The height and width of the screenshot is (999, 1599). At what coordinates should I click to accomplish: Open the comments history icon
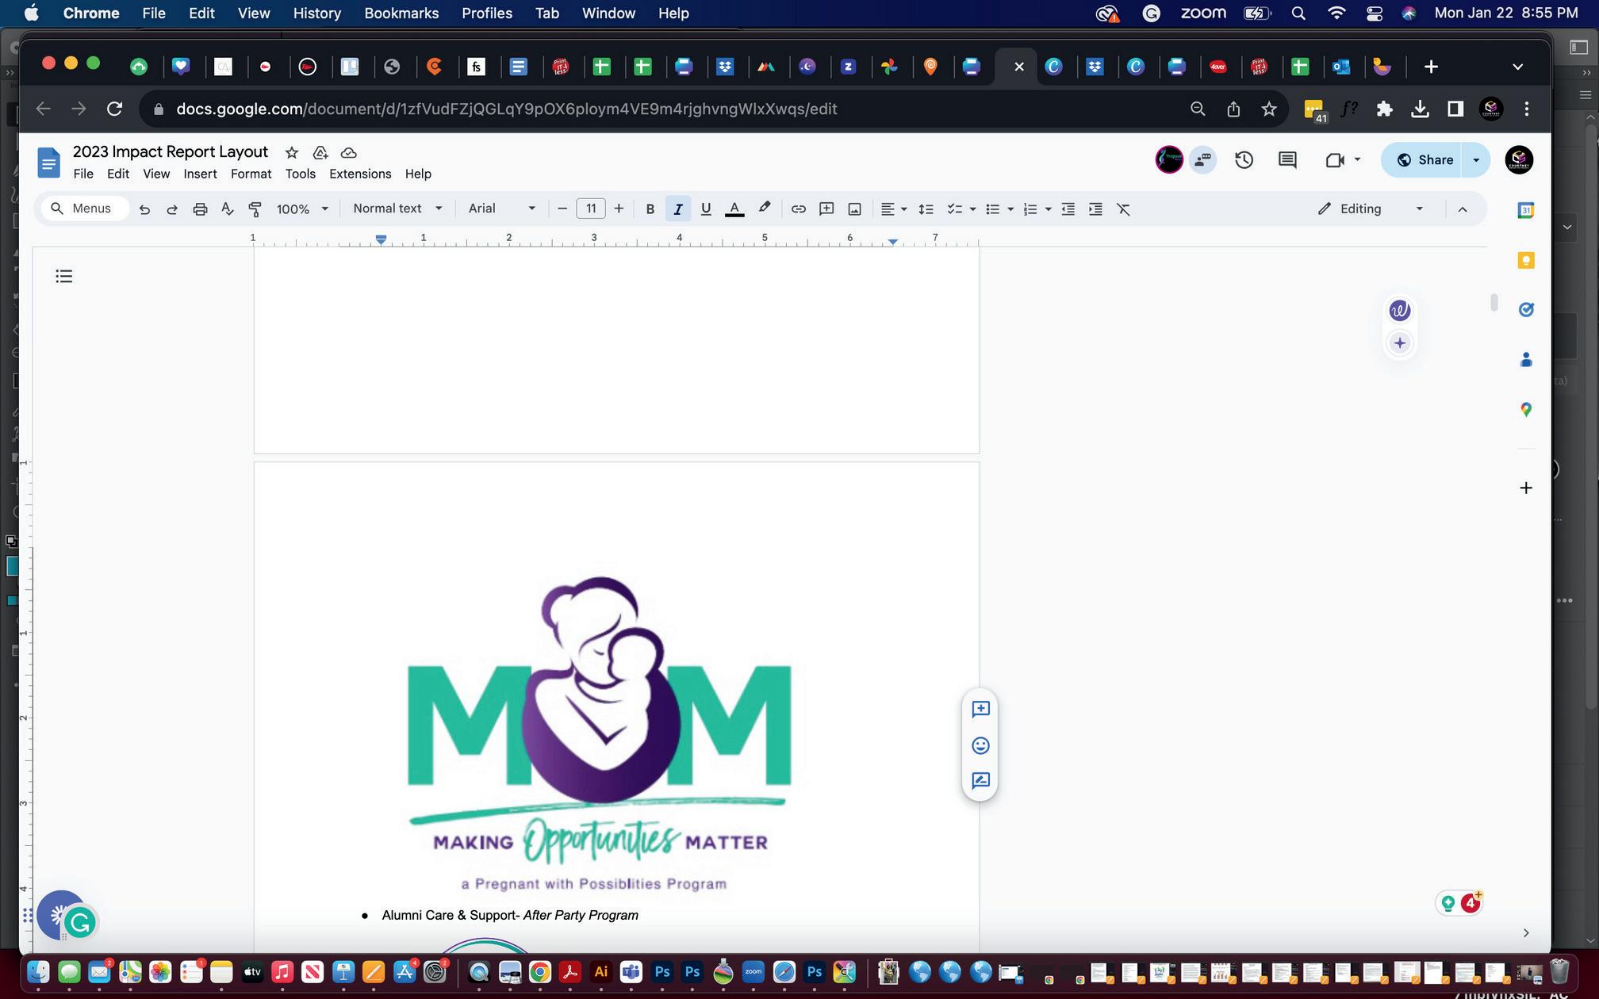coord(1286,160)
